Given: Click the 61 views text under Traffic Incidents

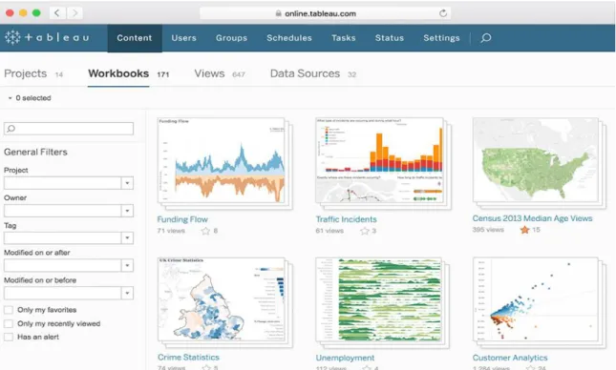Looking at the screenshot, I should (x=329, y=231).
